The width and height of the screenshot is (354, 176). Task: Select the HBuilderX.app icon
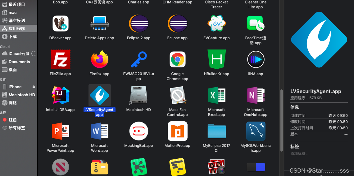[216, 59]
